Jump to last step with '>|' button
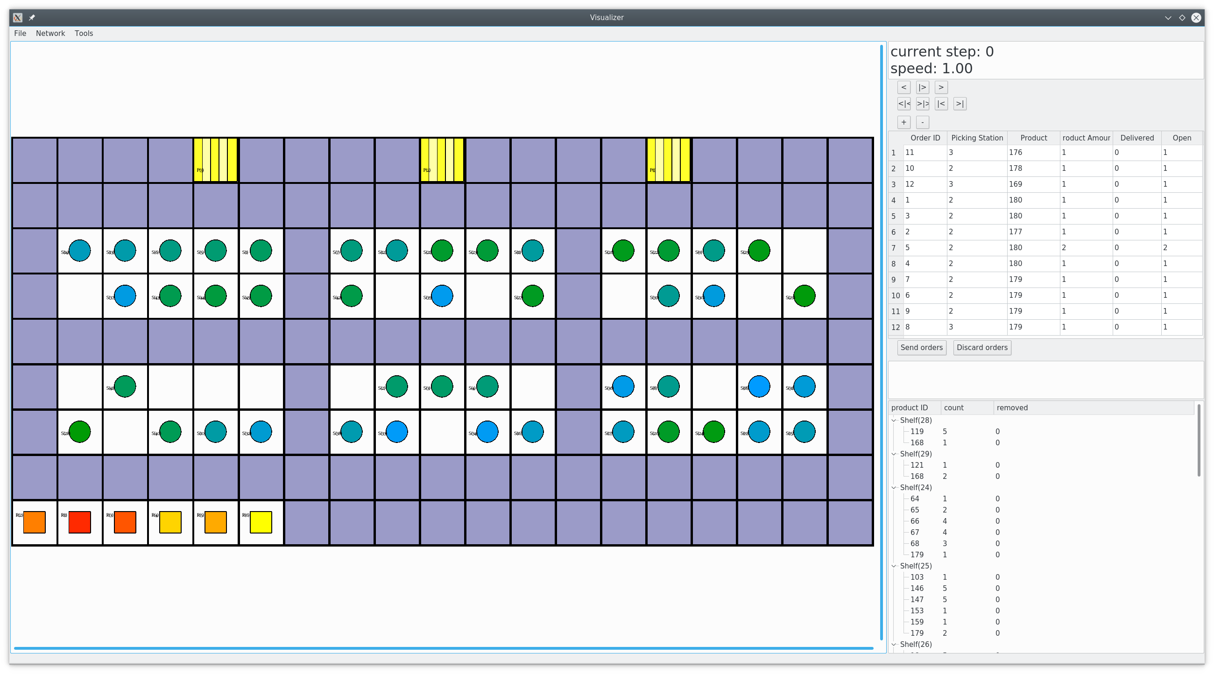The image size is (1214, 674). pos(960,104)
